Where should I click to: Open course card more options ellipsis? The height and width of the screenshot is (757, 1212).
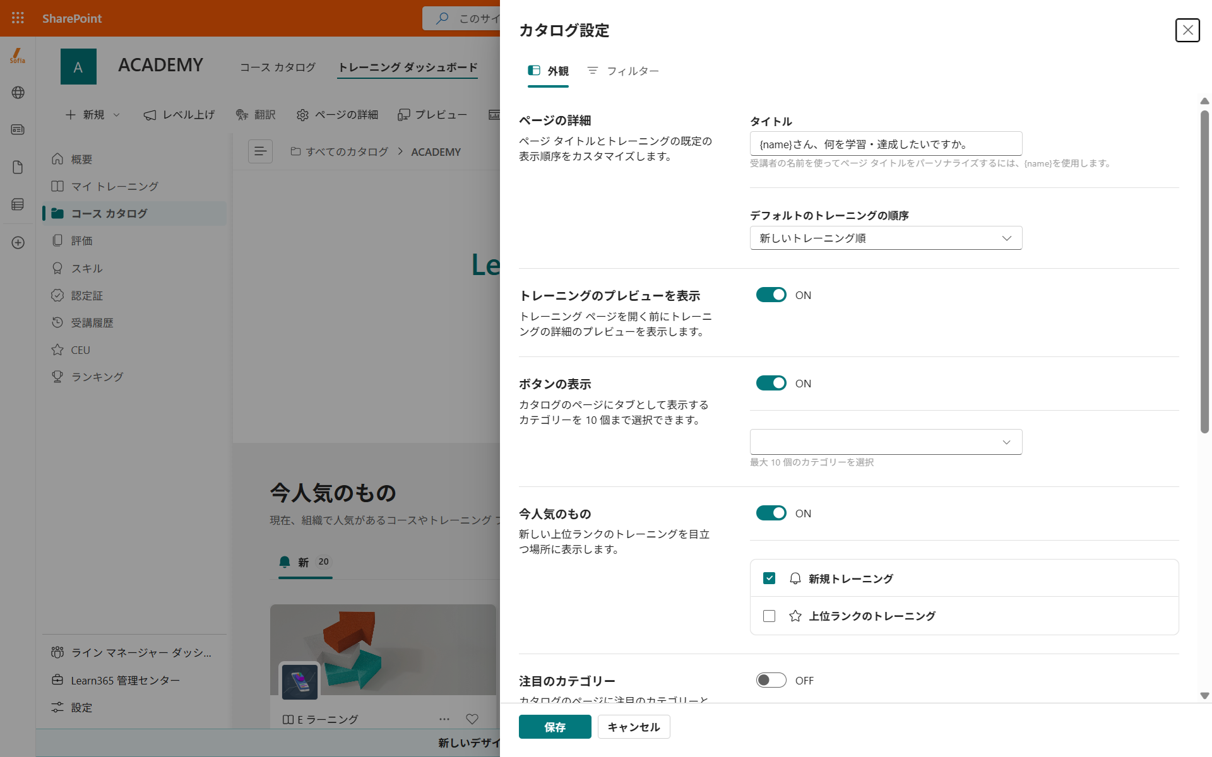[x=444, y=719]
